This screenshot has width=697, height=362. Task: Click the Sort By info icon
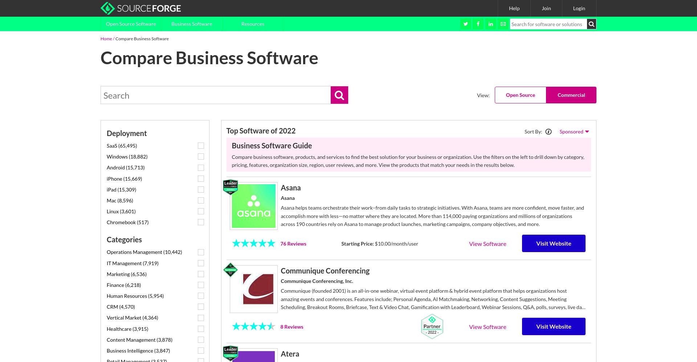pos(549,132)
